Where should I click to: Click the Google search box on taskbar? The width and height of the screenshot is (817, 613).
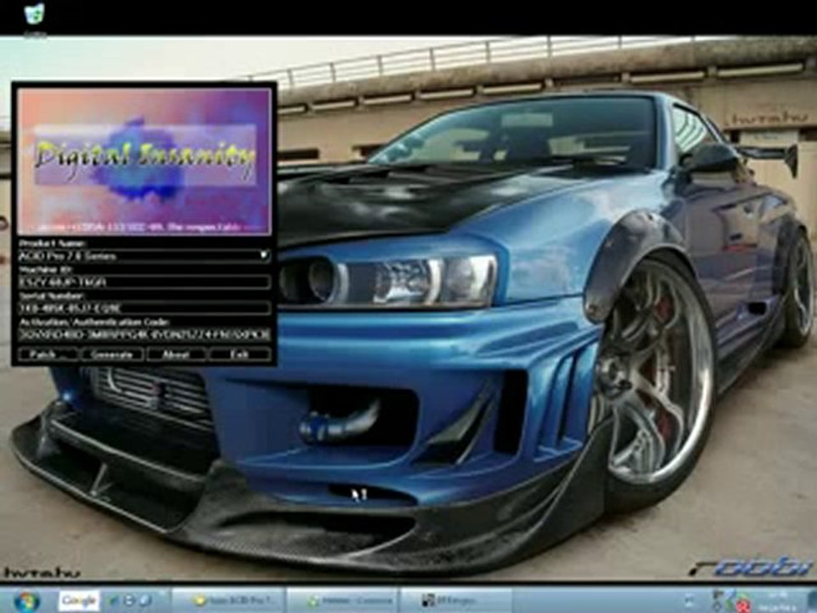(x=78, y=600)
